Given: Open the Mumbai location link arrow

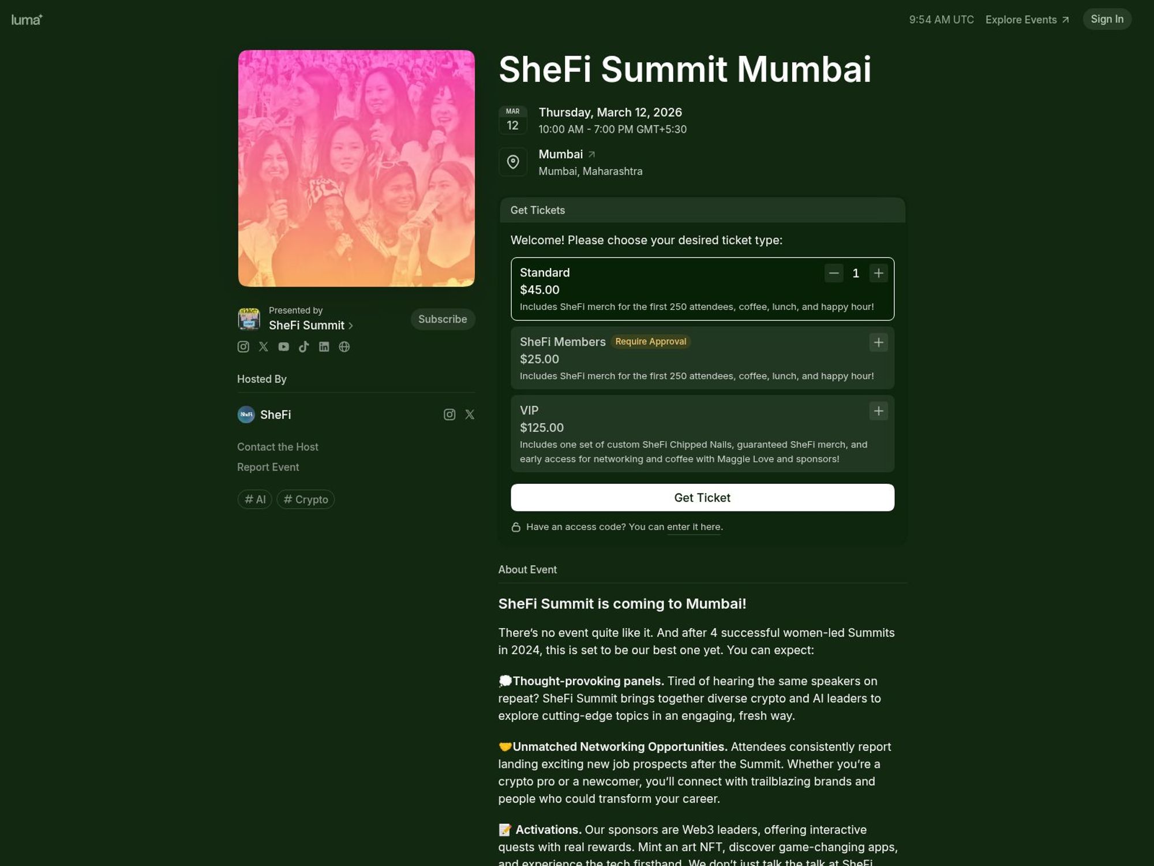Looking at the screenshot, I should coord(593,154).
